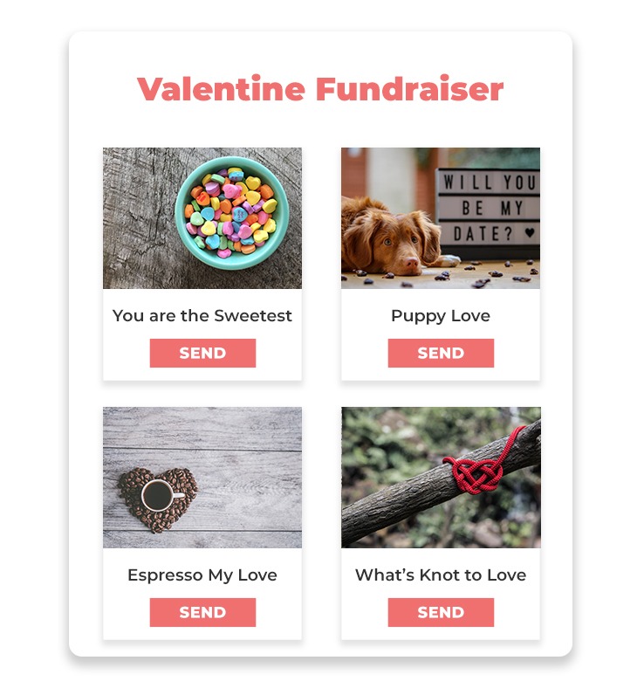The image size is (644, 688).
Task: Tap the "What's Knot to Love" title
Action: pos(441,574)
